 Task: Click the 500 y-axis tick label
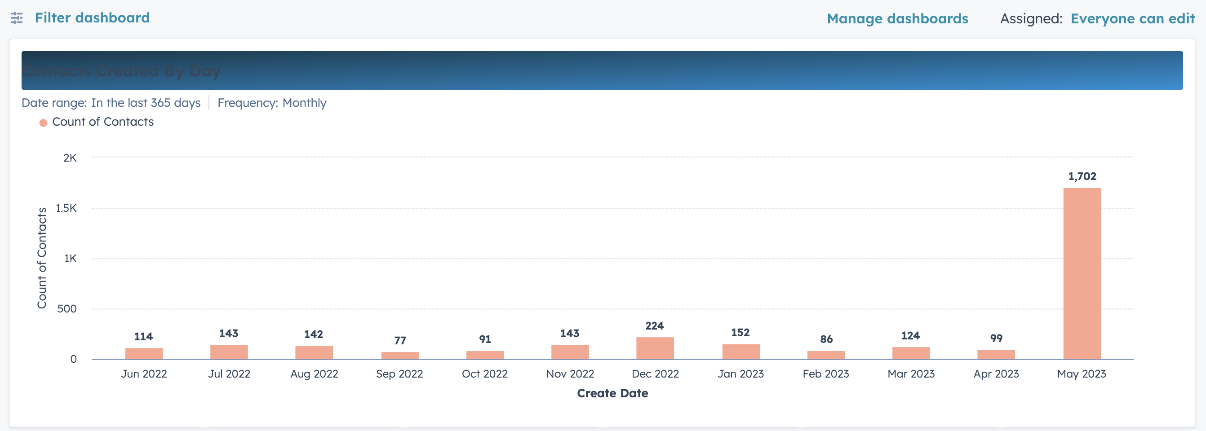click(67, 309)
